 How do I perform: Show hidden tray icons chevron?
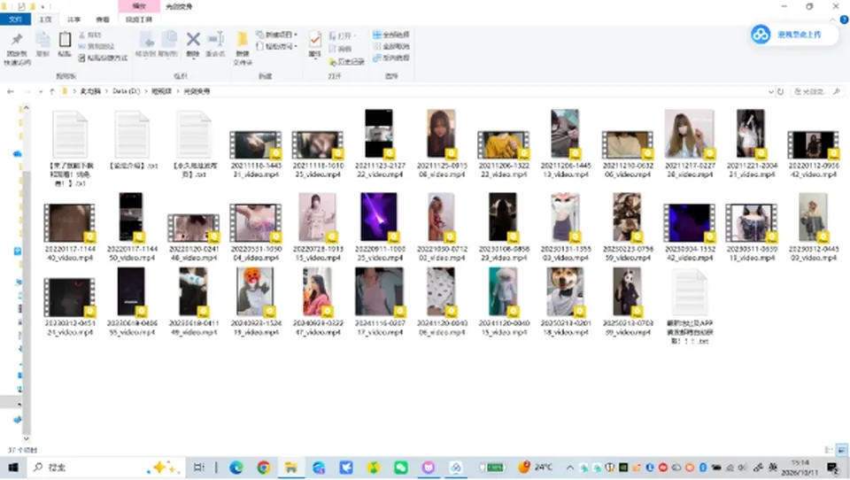point(570,467)
